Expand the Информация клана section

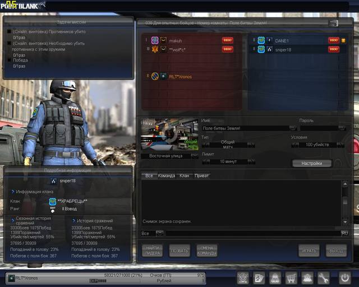[x=12, y=192]
